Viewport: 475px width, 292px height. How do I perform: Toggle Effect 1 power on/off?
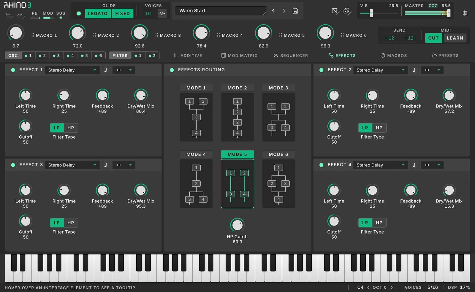coord(13,70)
